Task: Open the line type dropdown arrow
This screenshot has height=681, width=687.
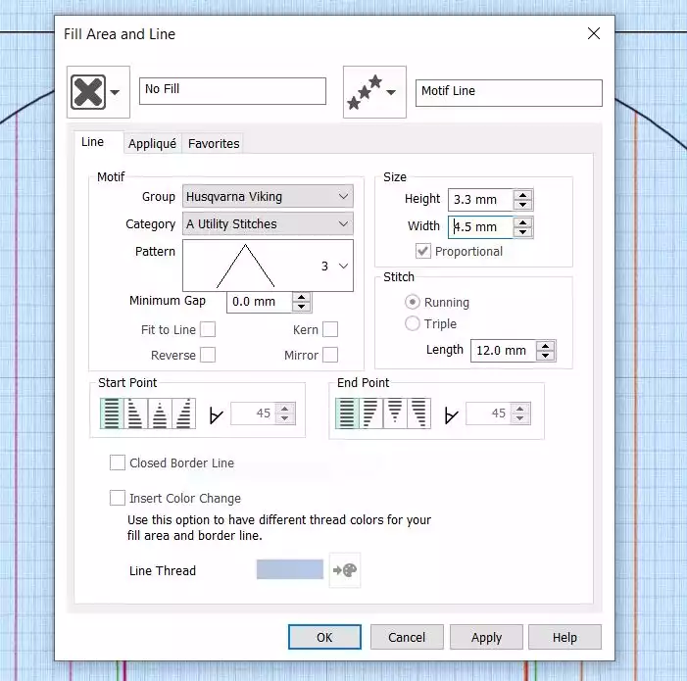Action: (x=391, y=92)
